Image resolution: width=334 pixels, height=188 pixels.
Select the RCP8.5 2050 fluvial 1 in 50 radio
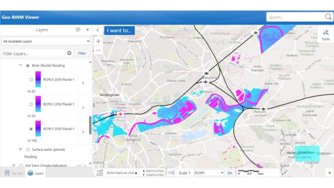click(31, 104)
